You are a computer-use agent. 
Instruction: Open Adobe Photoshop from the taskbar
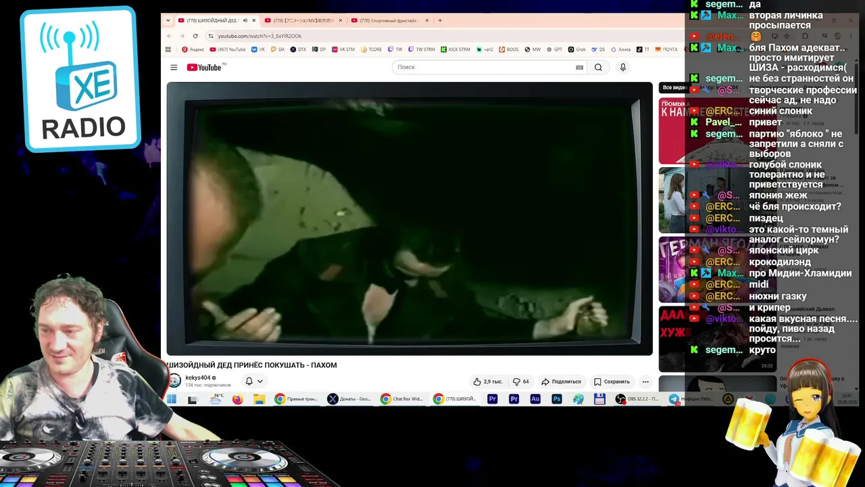(557, 399)
